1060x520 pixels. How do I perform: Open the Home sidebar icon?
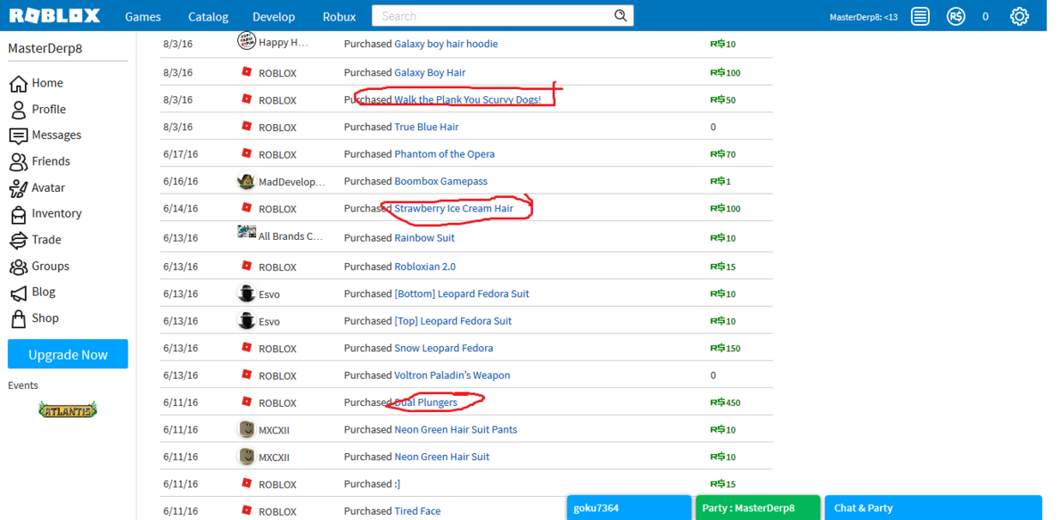tap(18, 83)
